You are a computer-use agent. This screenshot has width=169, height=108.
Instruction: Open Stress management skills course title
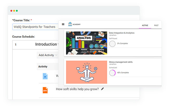[x=121, y=62]
